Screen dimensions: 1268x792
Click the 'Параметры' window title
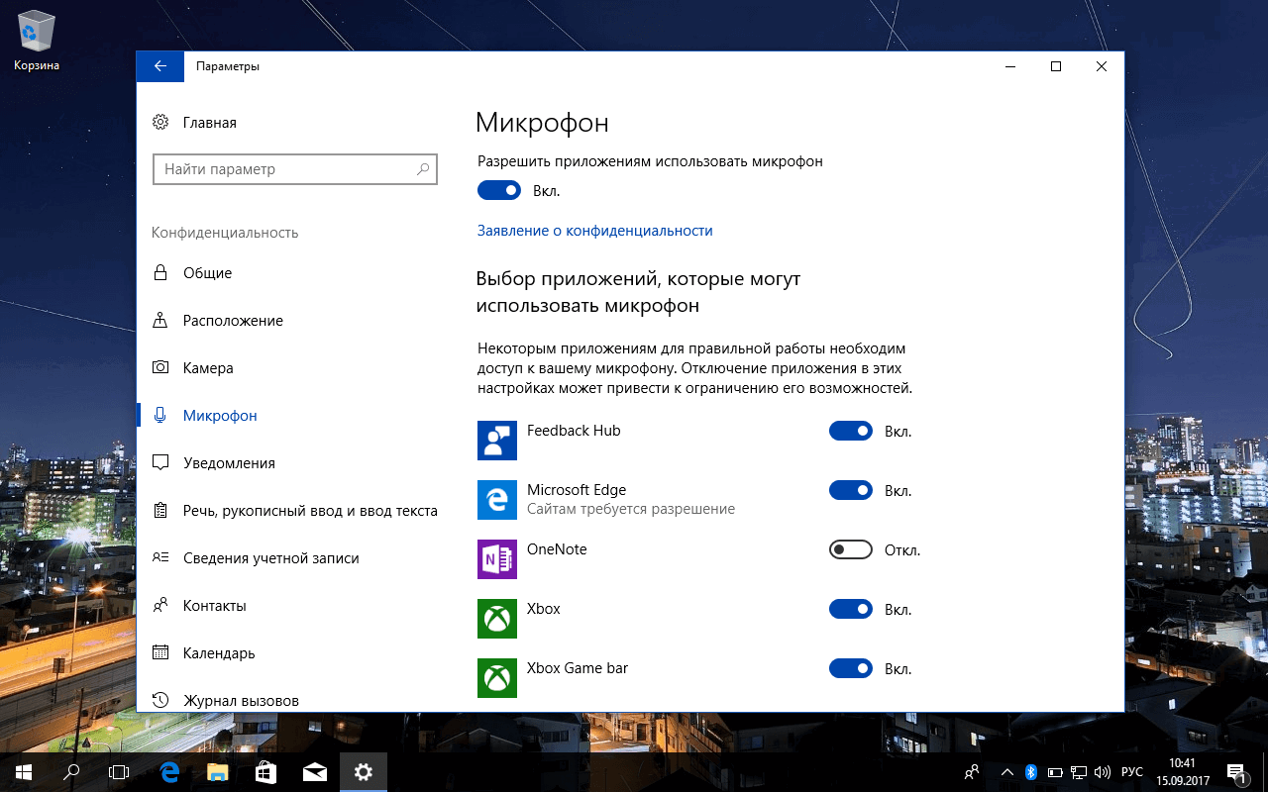tap(228, 66)
